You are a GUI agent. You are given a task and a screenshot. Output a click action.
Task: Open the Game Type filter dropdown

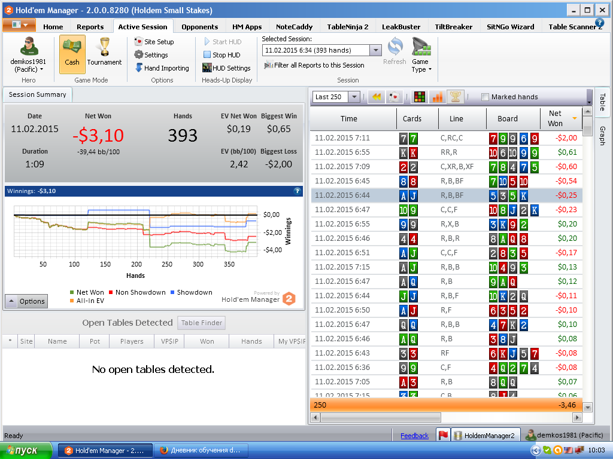[421, 55]
